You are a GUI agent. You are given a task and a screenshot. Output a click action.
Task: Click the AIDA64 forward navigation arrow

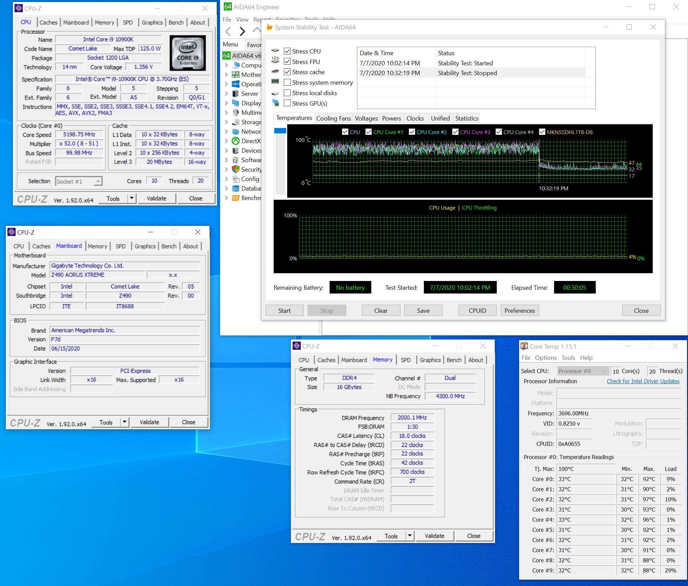[x=242, y=31]
